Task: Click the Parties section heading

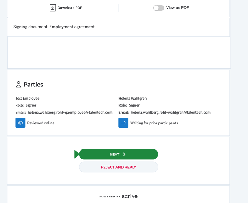Action: click(33, 85)
